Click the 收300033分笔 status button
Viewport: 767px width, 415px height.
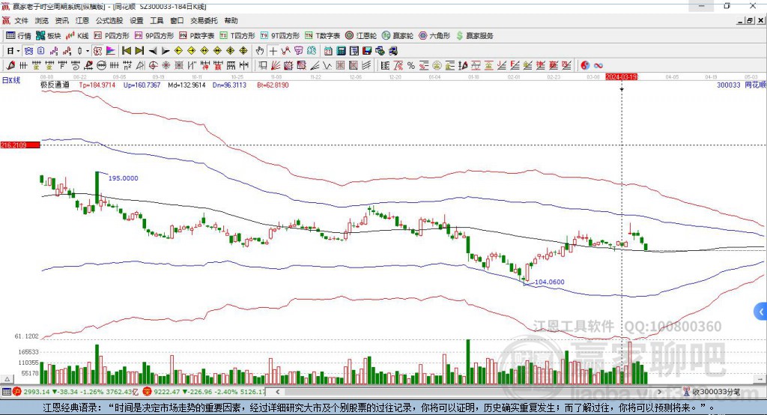pyautogui.click(x=712, y=392)
